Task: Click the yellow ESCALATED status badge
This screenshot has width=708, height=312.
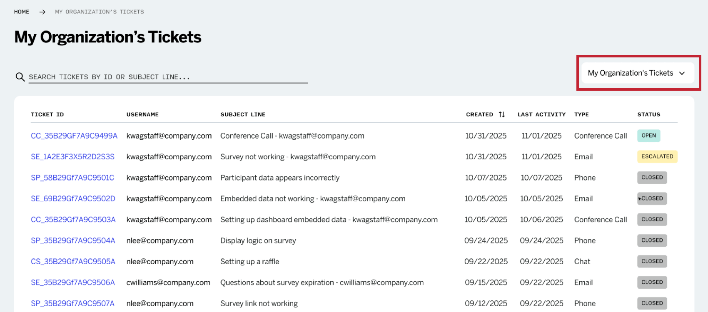Action: [657, 156]
